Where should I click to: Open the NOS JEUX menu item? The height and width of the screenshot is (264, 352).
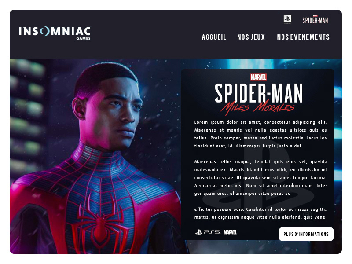(x=251, y=37)
